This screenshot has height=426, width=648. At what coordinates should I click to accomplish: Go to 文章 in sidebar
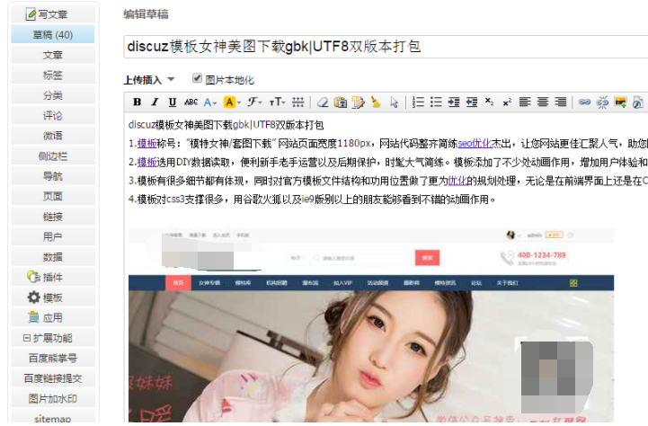[x=53, y=55]
